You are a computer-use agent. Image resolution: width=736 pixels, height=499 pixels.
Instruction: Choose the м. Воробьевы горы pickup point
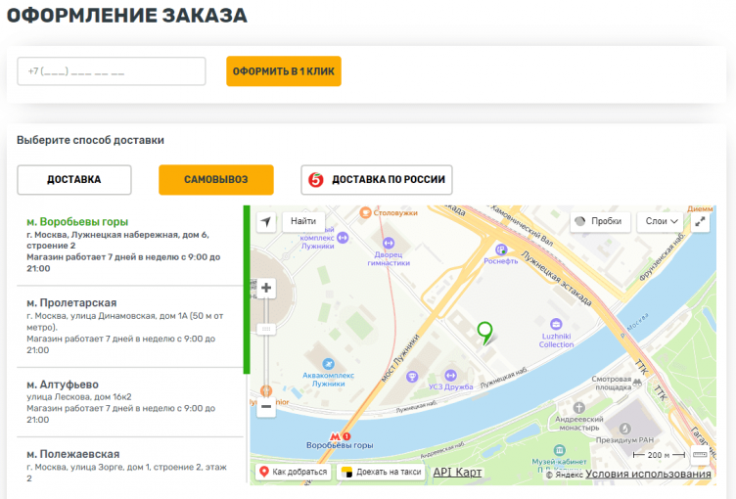pyautogui.click(x=129, y=245)
